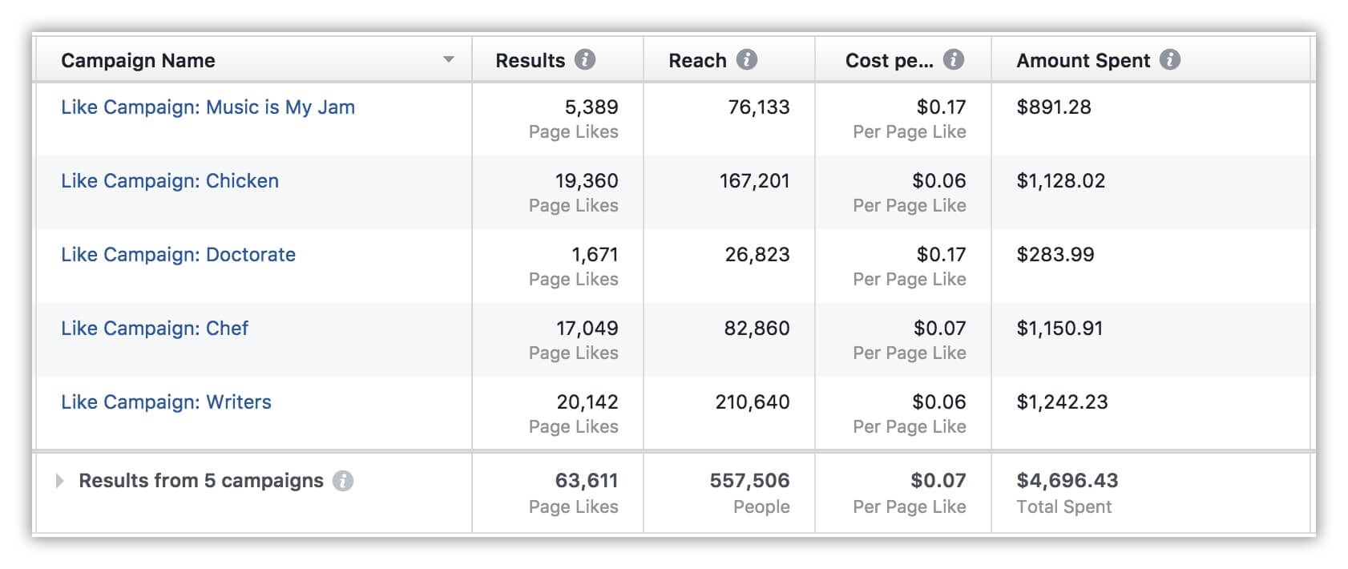Click the Results column info icon
The height and width of the screenshot is (569, 1348).
pos(585,60)
